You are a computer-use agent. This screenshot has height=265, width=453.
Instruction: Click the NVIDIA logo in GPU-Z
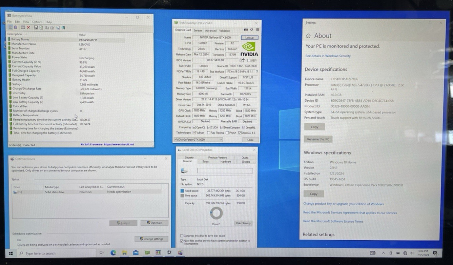pos(249,48)
